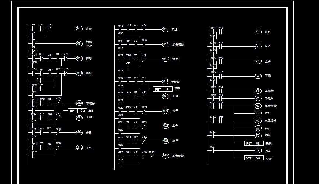This screenshot has width=319, height=184.
Task: Pick the M10 coil in the left ladder
Action: [x=79, y=59]
